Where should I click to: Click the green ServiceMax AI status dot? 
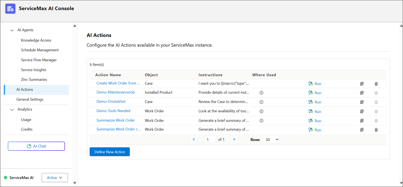click(5, 178)
